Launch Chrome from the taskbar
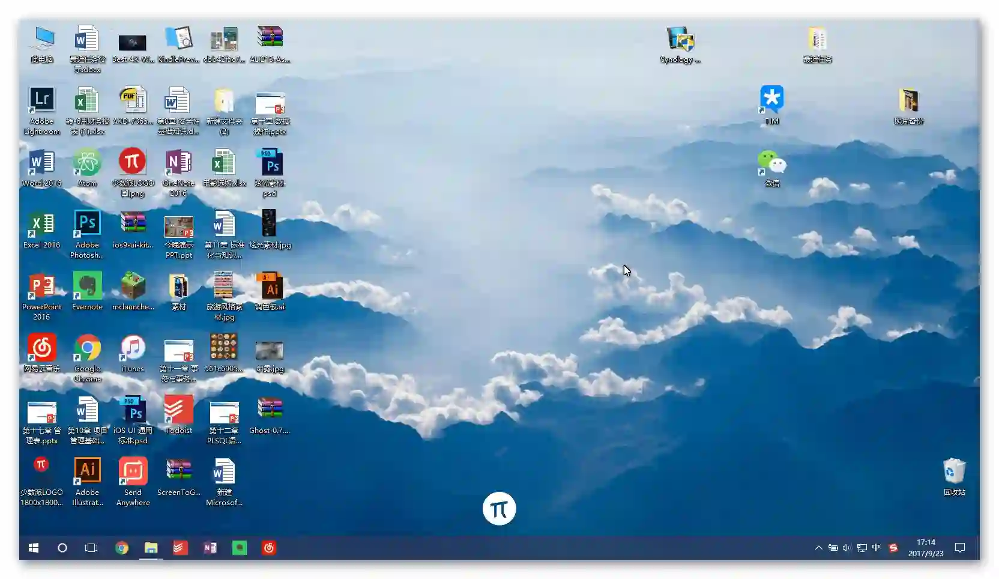This screenshot has width=999, height=579. click(x=122, y=548)
